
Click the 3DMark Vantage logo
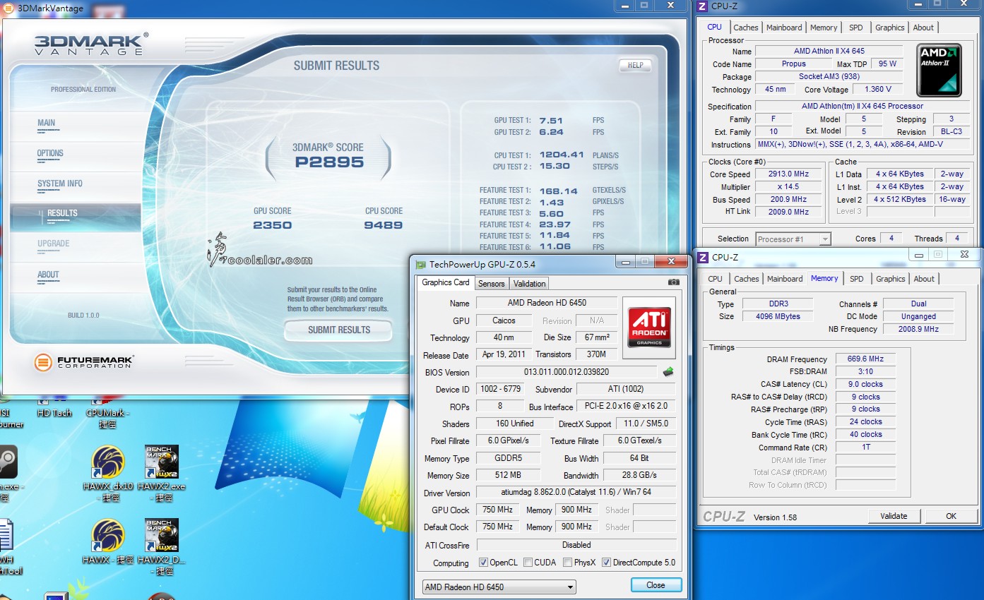(x=91, y=44)
